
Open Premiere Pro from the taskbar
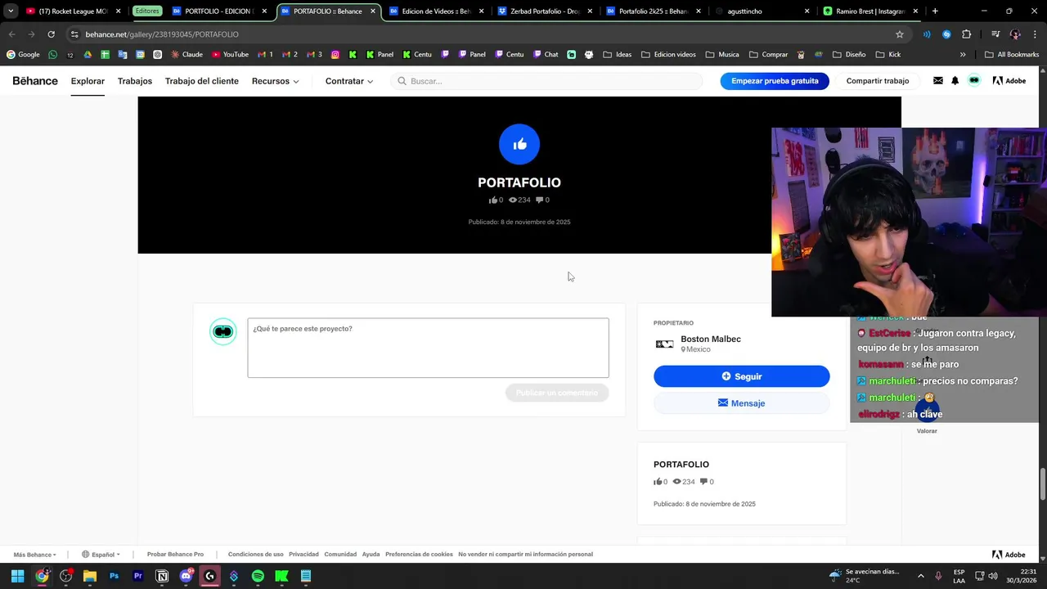(138, 576)
